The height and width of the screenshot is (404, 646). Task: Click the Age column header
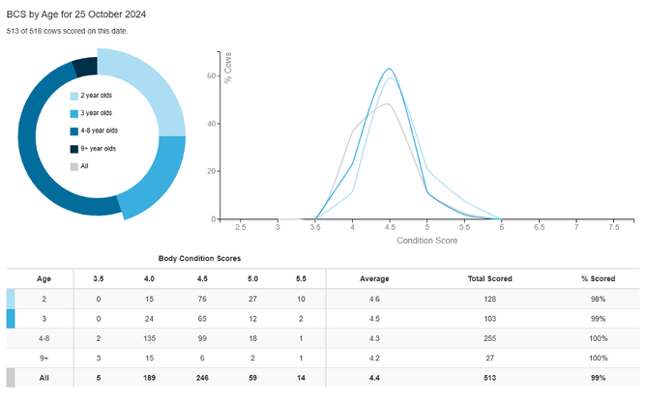(42, 278)
